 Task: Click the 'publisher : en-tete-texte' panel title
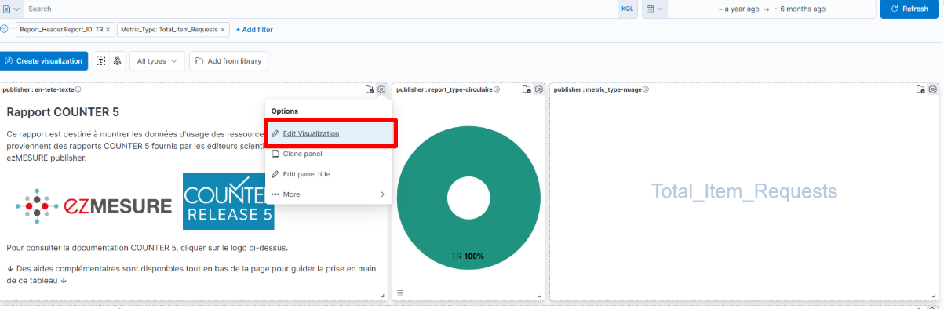click(38, 89)
